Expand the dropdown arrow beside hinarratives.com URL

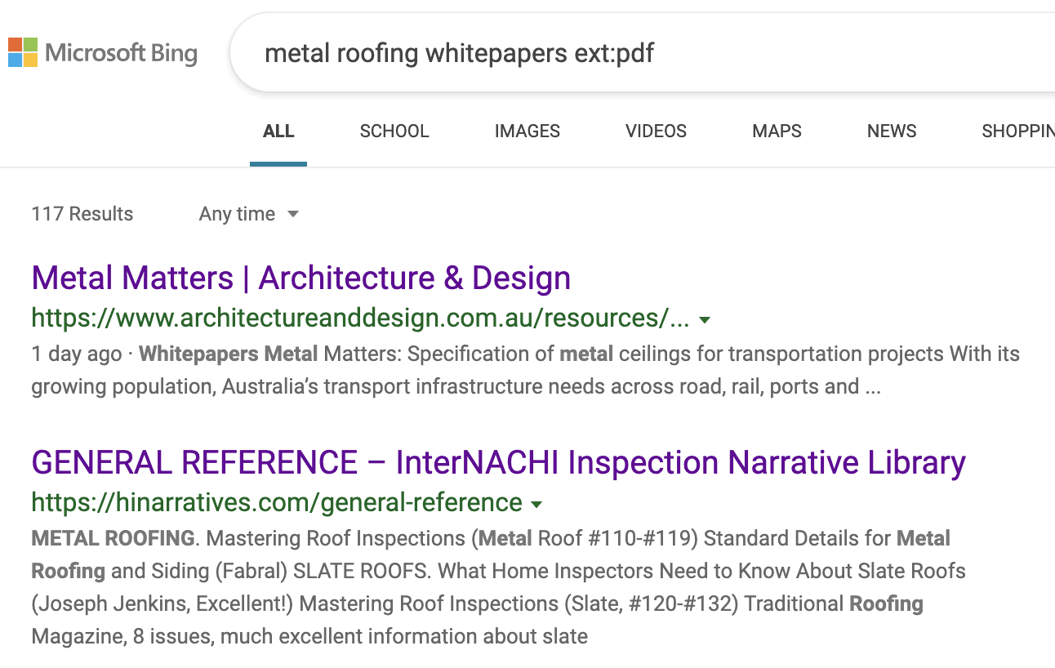(536, 504)
